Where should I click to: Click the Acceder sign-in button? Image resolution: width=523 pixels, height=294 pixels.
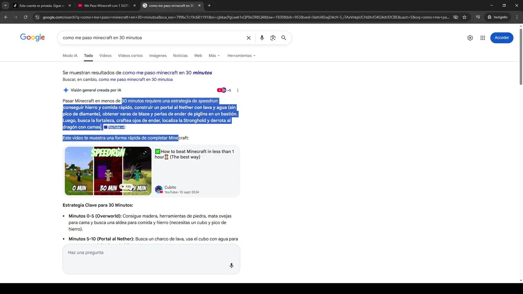coord(502,38)
